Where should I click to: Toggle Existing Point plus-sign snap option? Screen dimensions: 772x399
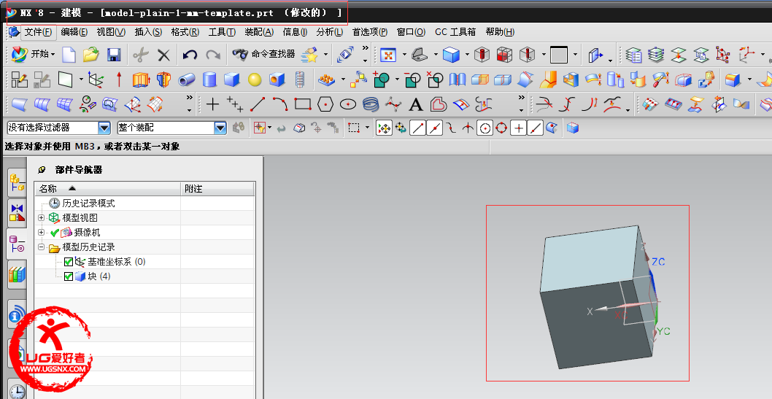519,128
